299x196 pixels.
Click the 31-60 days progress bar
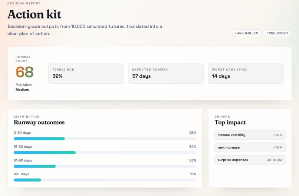pyautogui.click(x=105, y=153)
